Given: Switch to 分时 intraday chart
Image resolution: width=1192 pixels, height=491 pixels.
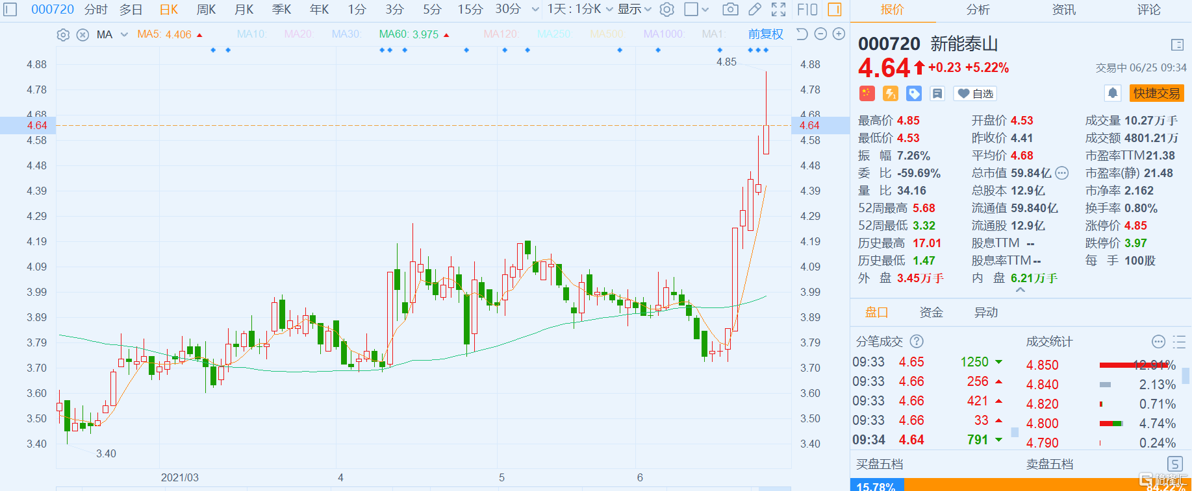Looking at the screenshot, I should [96, 9].
